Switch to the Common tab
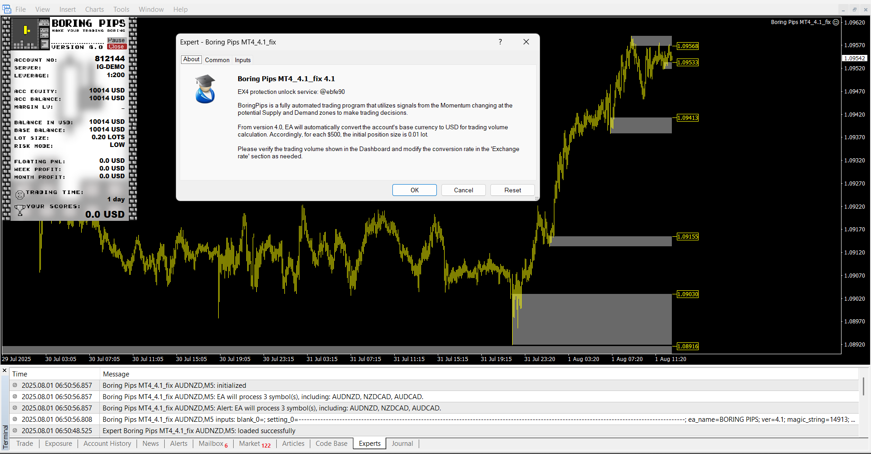Viewport: 871px width, 454px height. point(217,60)
